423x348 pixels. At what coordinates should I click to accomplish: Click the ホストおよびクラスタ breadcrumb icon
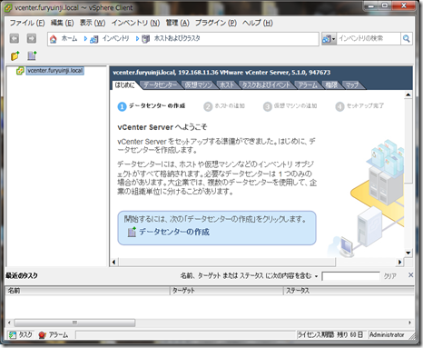tap(146, 39)
